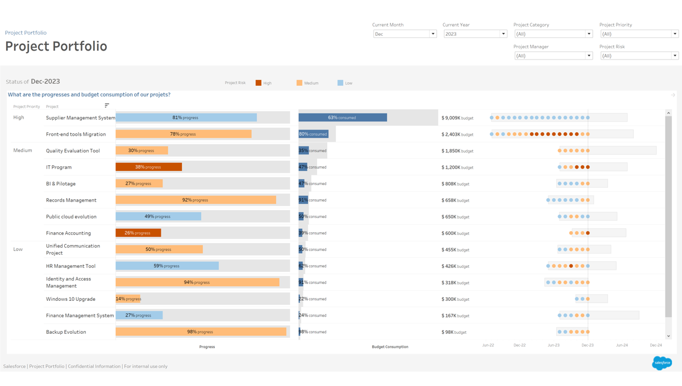The image size is (682, 386).
Task: Click the Project Portfolio breadcrumb link
Action: click(x=26, y=33)
